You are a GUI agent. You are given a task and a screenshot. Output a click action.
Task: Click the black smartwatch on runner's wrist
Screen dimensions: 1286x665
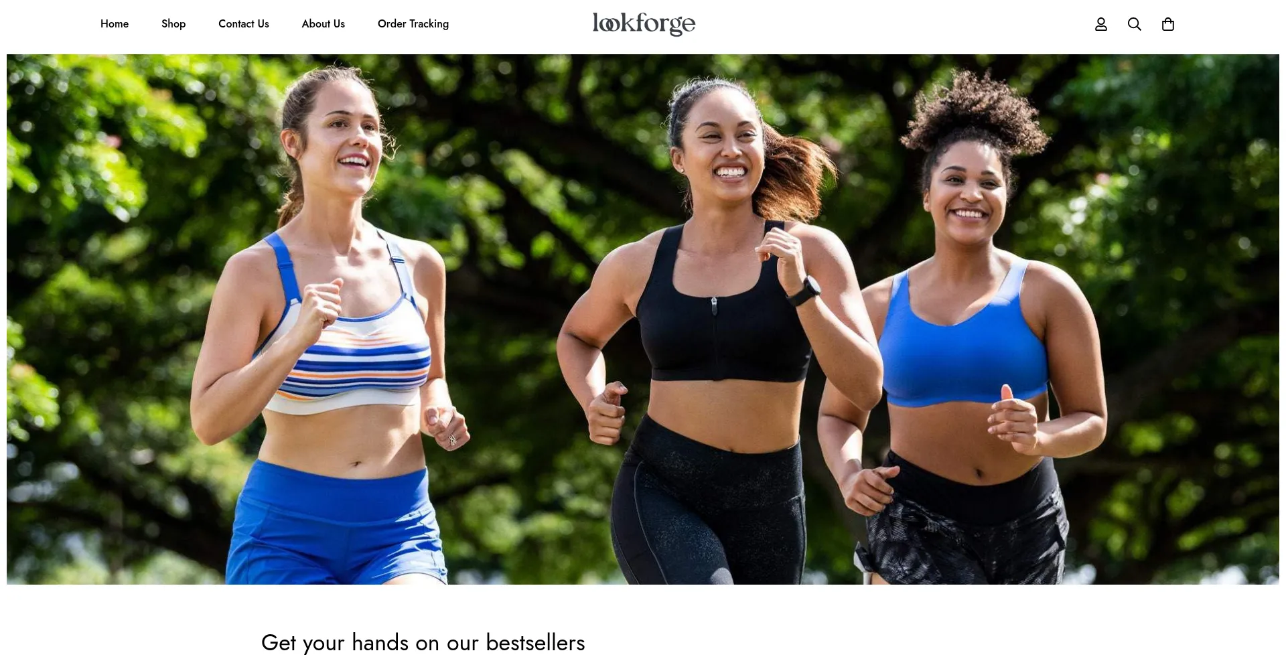click(x=804, y=291)
